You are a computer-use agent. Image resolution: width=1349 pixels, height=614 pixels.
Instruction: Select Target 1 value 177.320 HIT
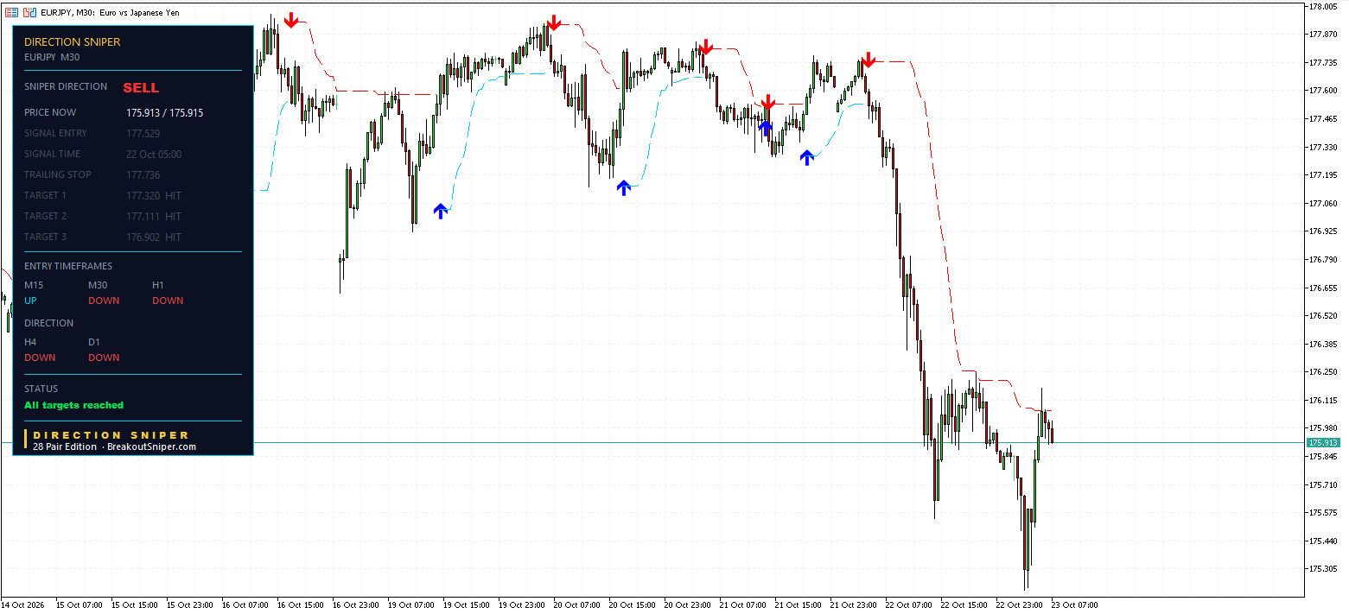[x=154, y=196]
